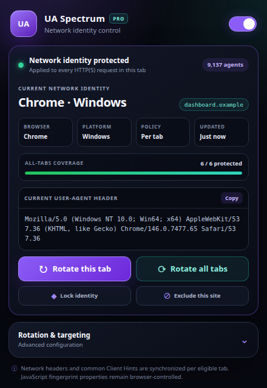Click the dashboard.example site chip
The image size is (267, 388).
(x=214, y=105)
